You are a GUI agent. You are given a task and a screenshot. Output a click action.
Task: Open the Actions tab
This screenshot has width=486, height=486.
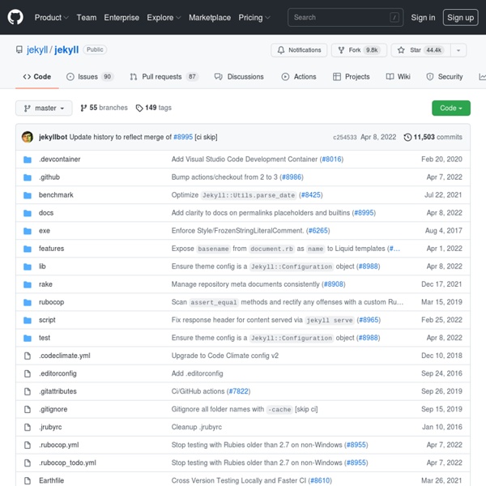coord(299,77)
